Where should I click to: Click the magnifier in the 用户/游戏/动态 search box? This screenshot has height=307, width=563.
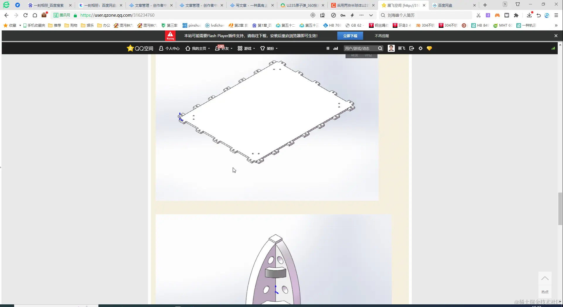pyautogui.click(x=380, y=48)
